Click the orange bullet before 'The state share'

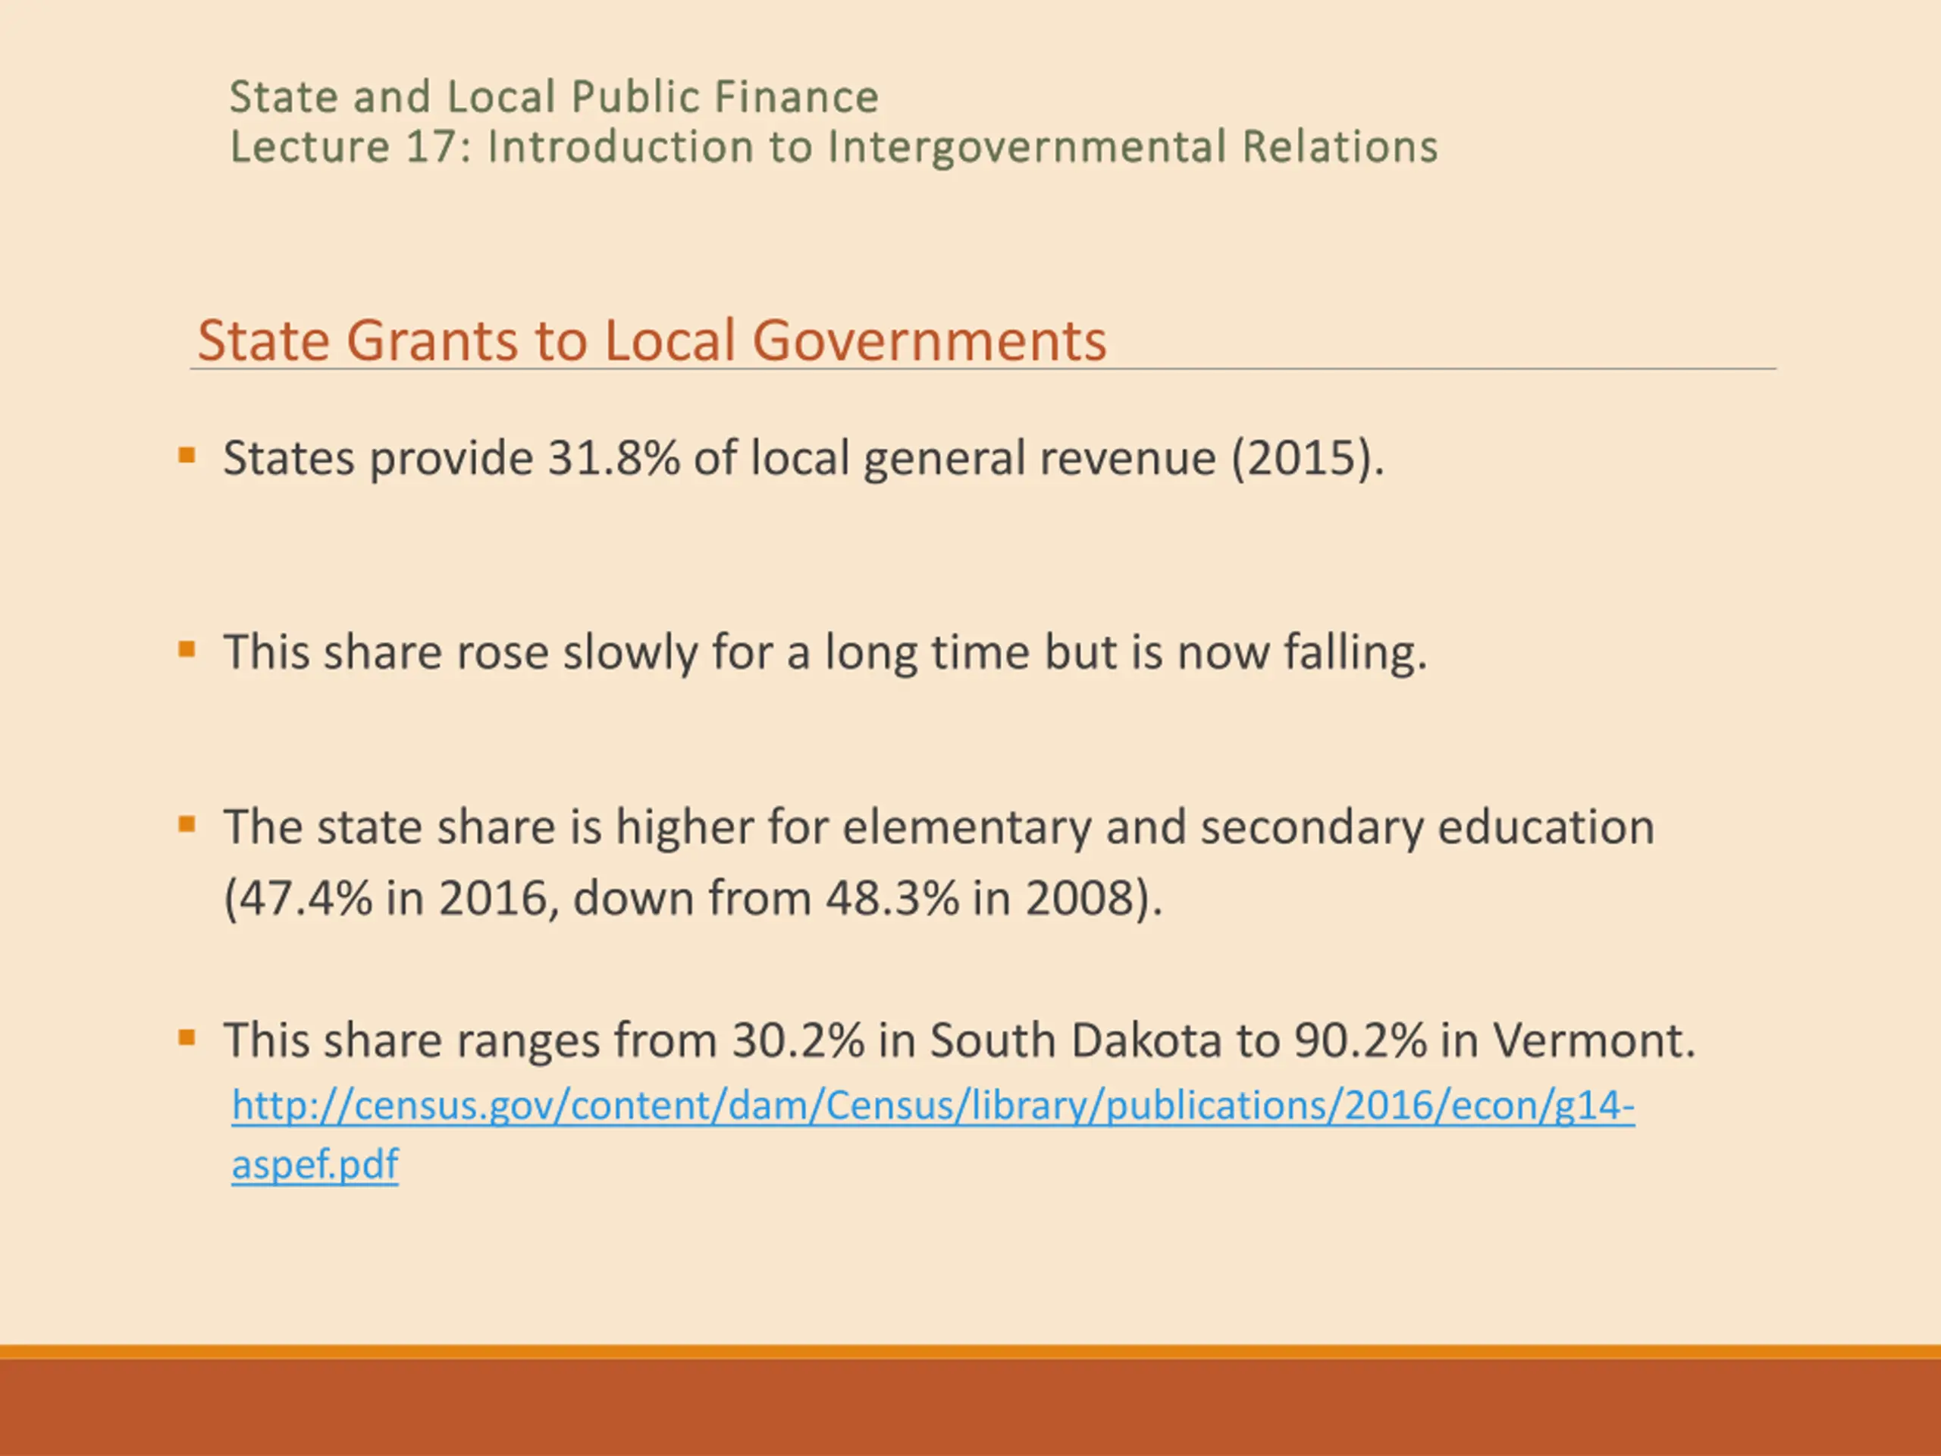pyautogui.click(x=186, y=825)
